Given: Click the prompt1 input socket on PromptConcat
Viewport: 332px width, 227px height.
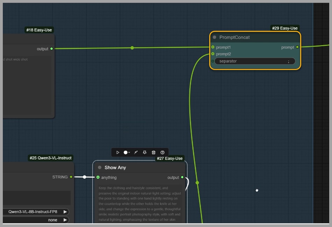Looking at the screenshot, I should 213,47.
